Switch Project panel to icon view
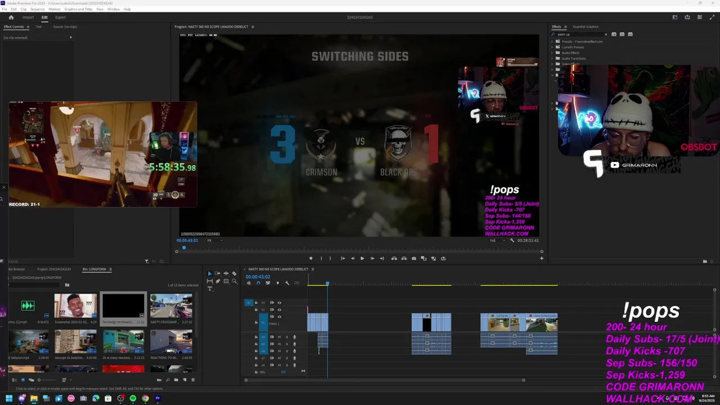 pos(23,380)
